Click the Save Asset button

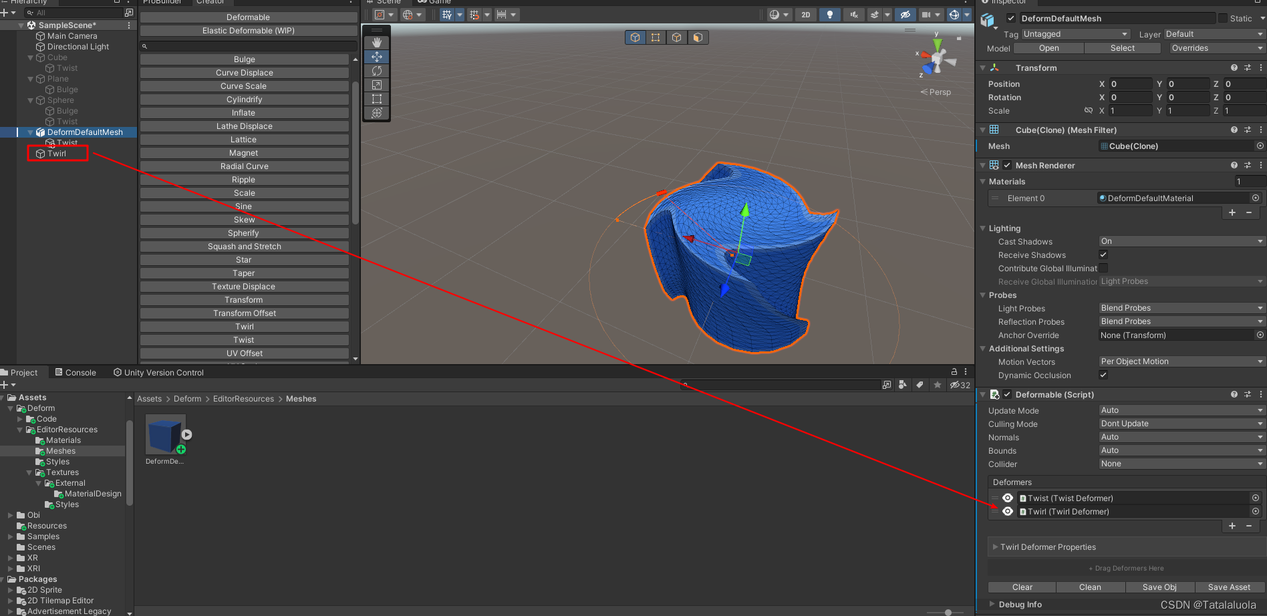(x=1229, y=587)
